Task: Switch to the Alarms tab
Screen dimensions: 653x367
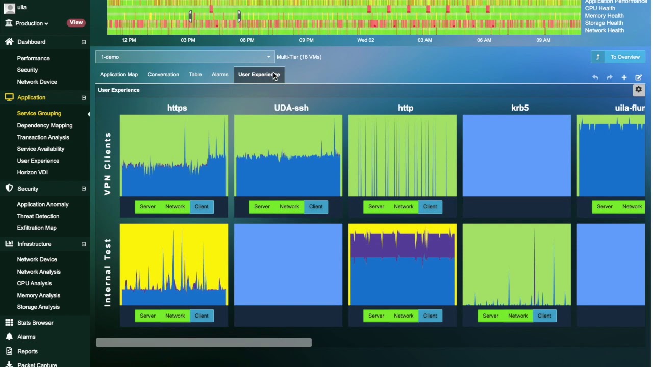Action: click(220, 74)
